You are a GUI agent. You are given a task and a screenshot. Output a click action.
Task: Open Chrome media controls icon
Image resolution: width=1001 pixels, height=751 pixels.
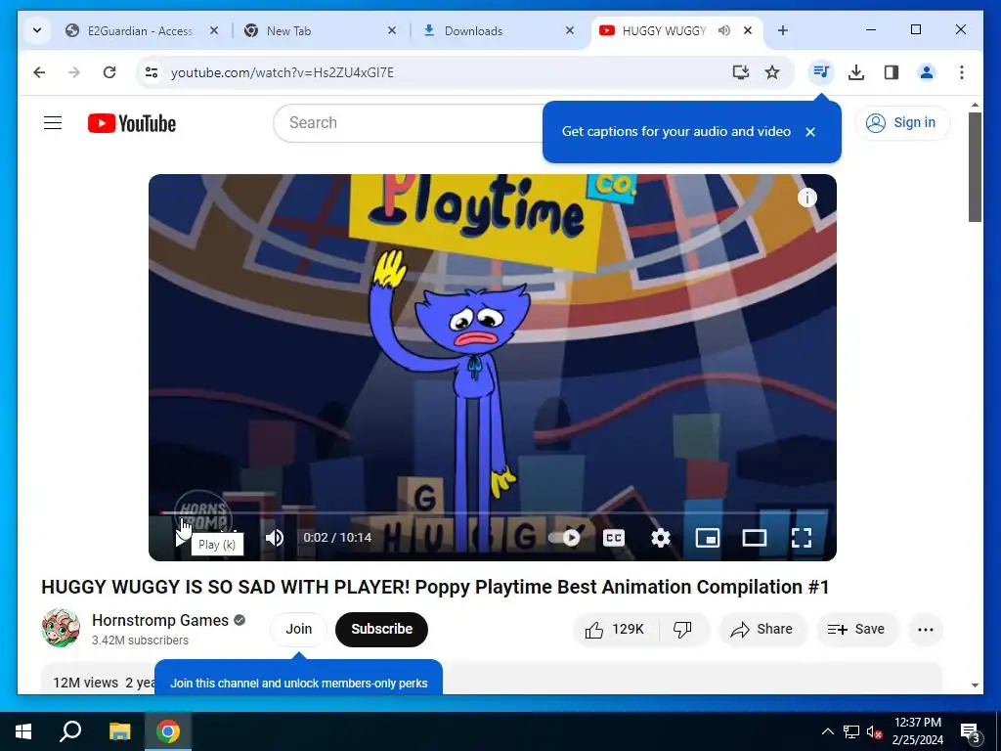tap(821, 72)
